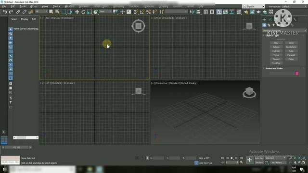Open the Sign In dropdown
The height and width of the screenshot is (173, 308).
tap(254, 6)
